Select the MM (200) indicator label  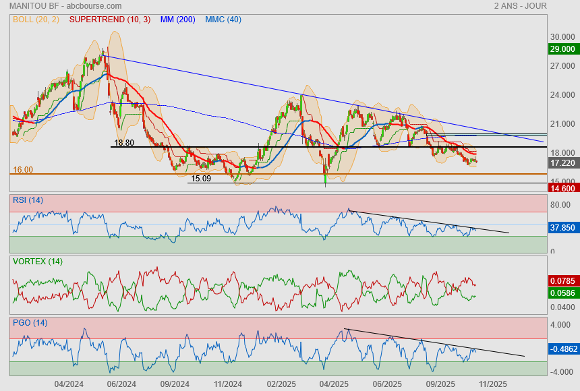coord(177,19)
